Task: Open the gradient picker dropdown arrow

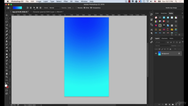Action: [x=23, y=8]
